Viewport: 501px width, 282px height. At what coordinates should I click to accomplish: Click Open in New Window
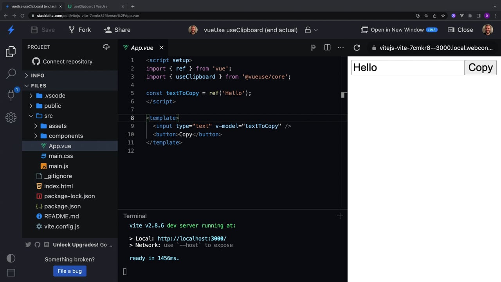[399, 30]
